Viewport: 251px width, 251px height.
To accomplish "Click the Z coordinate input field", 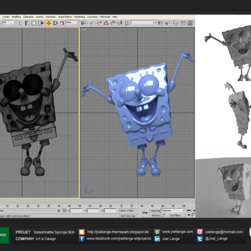I will point(110,210).
